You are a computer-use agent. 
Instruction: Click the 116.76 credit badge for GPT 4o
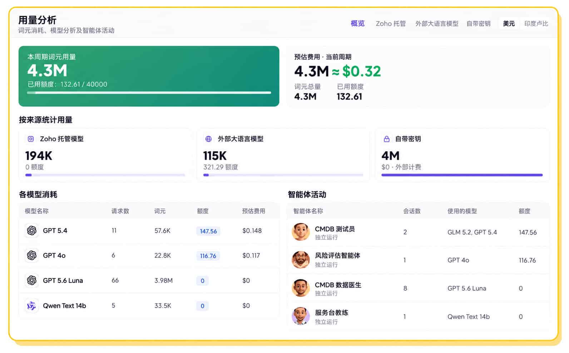tap(208, 256)
